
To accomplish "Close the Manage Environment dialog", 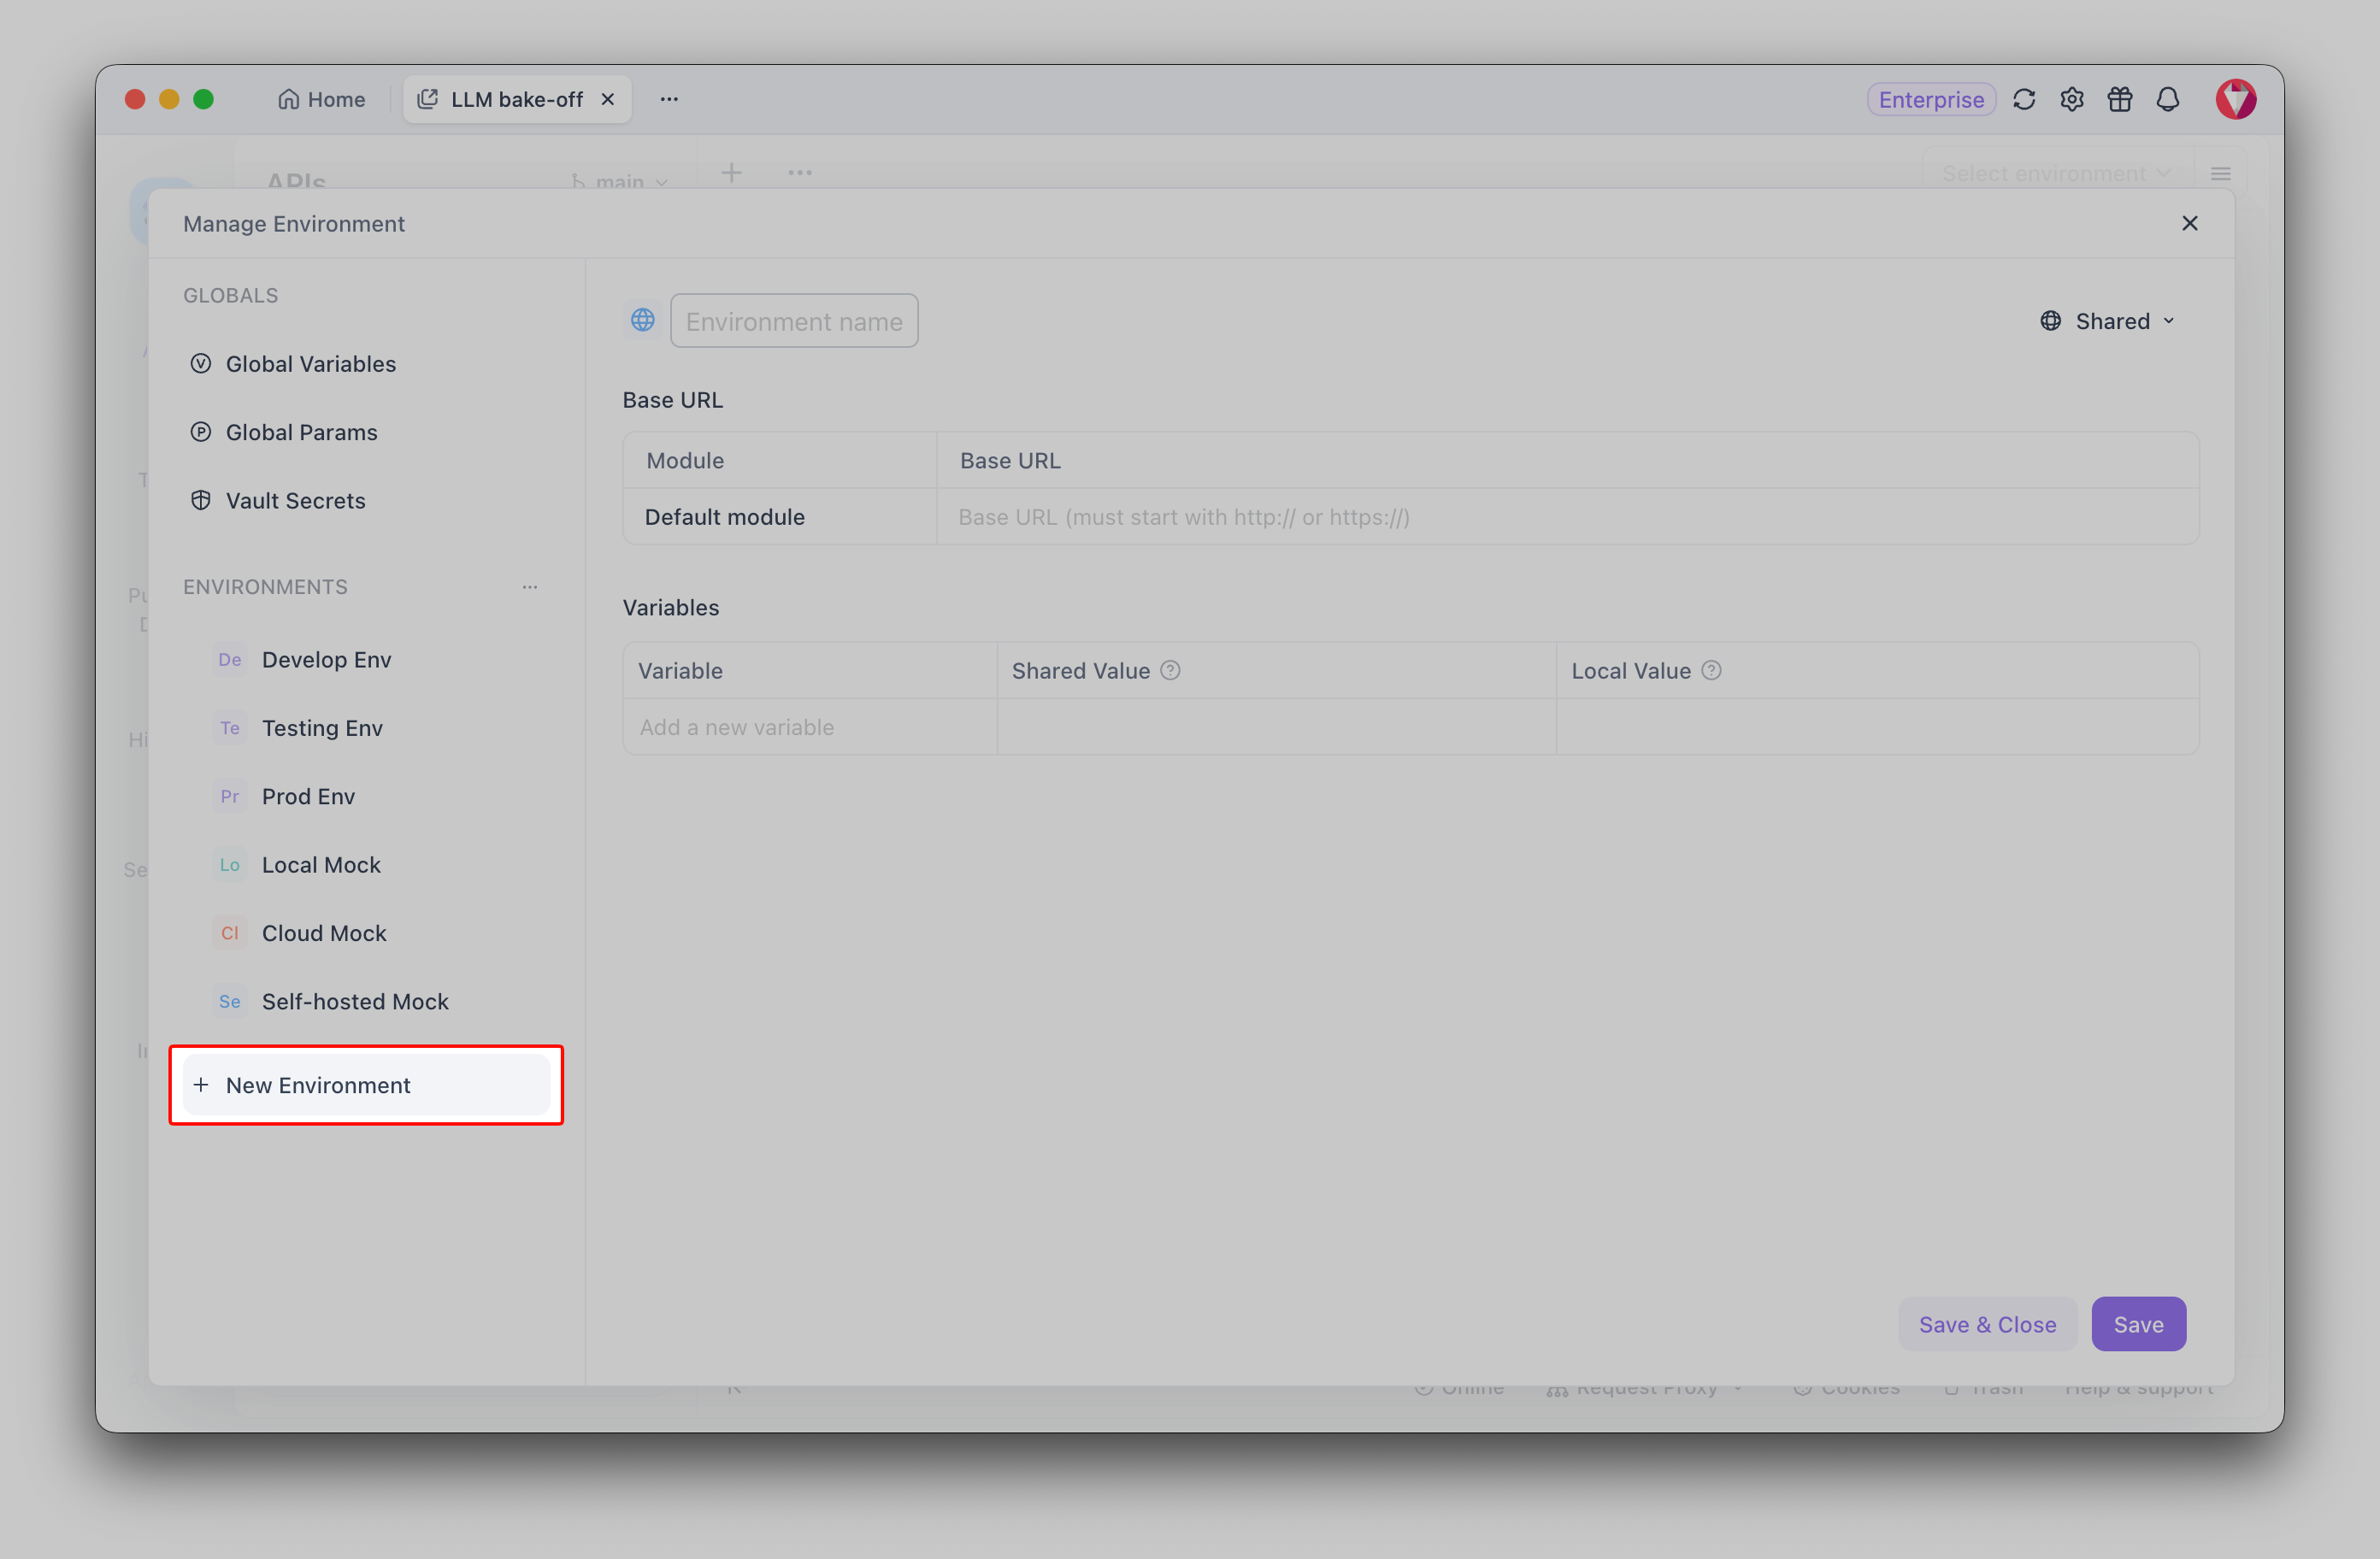I will point(2189,223).
